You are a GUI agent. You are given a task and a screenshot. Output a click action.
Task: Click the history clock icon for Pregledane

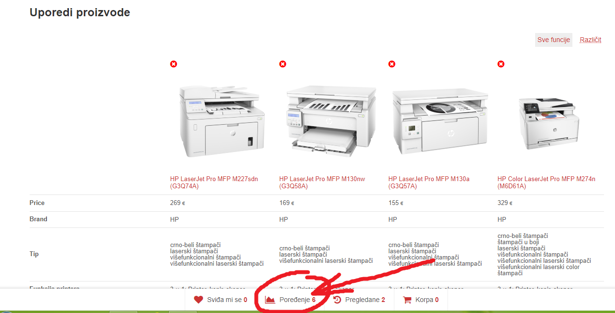pyautogui.click(x=337, y=300)
